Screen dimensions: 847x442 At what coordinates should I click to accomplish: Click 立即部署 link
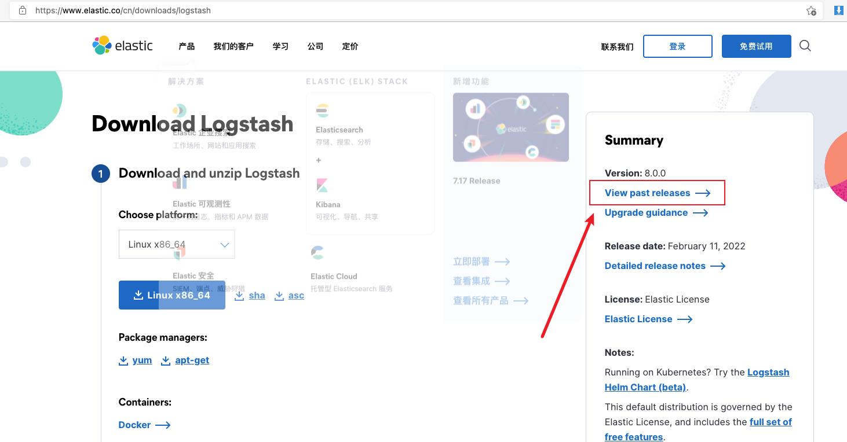coord(481,261)
